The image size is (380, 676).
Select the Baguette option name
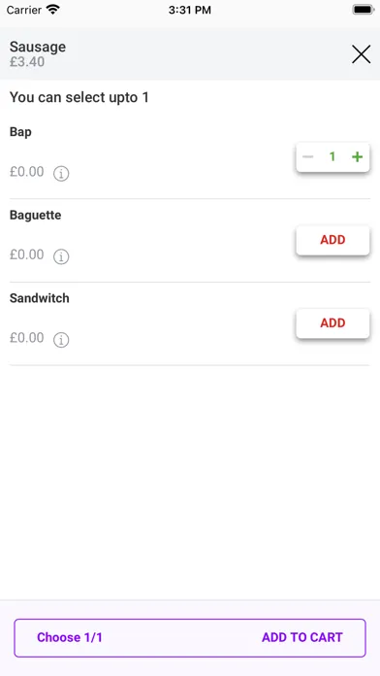click(35, 215)
